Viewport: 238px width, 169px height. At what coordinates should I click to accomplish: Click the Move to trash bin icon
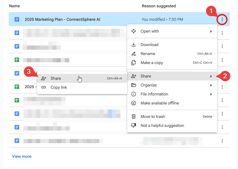click(x=134, y=117)
